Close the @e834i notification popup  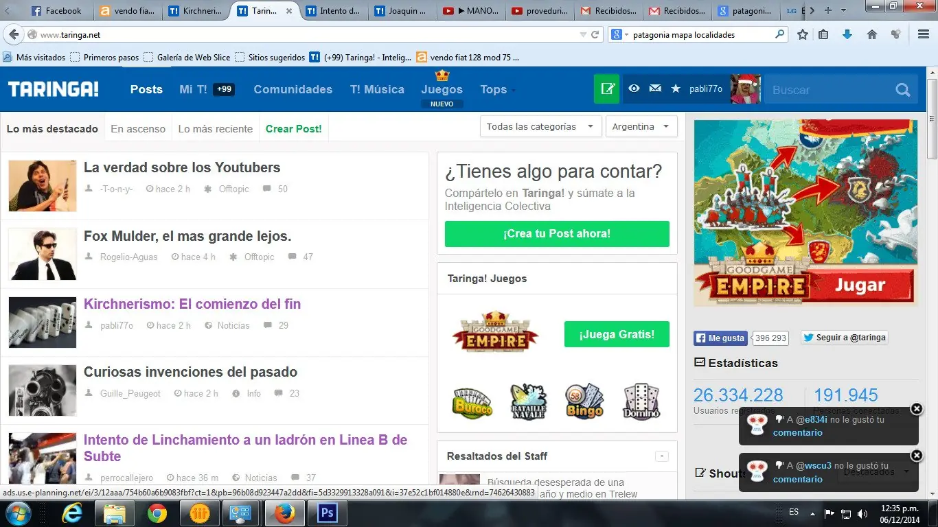(x=917, y=409)
